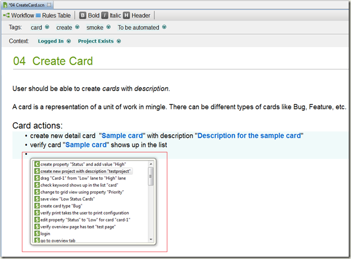Click the I icon for italic
The width and height of the screenshot is (351, 259).
[104, 15]
